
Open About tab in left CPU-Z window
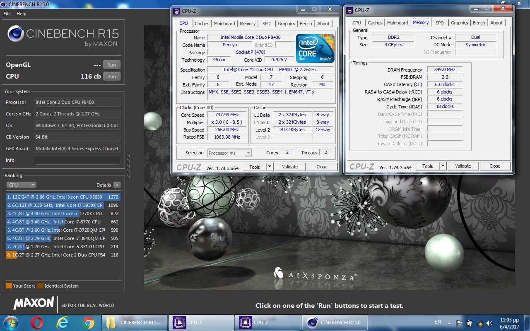click(x=323, y=24)
